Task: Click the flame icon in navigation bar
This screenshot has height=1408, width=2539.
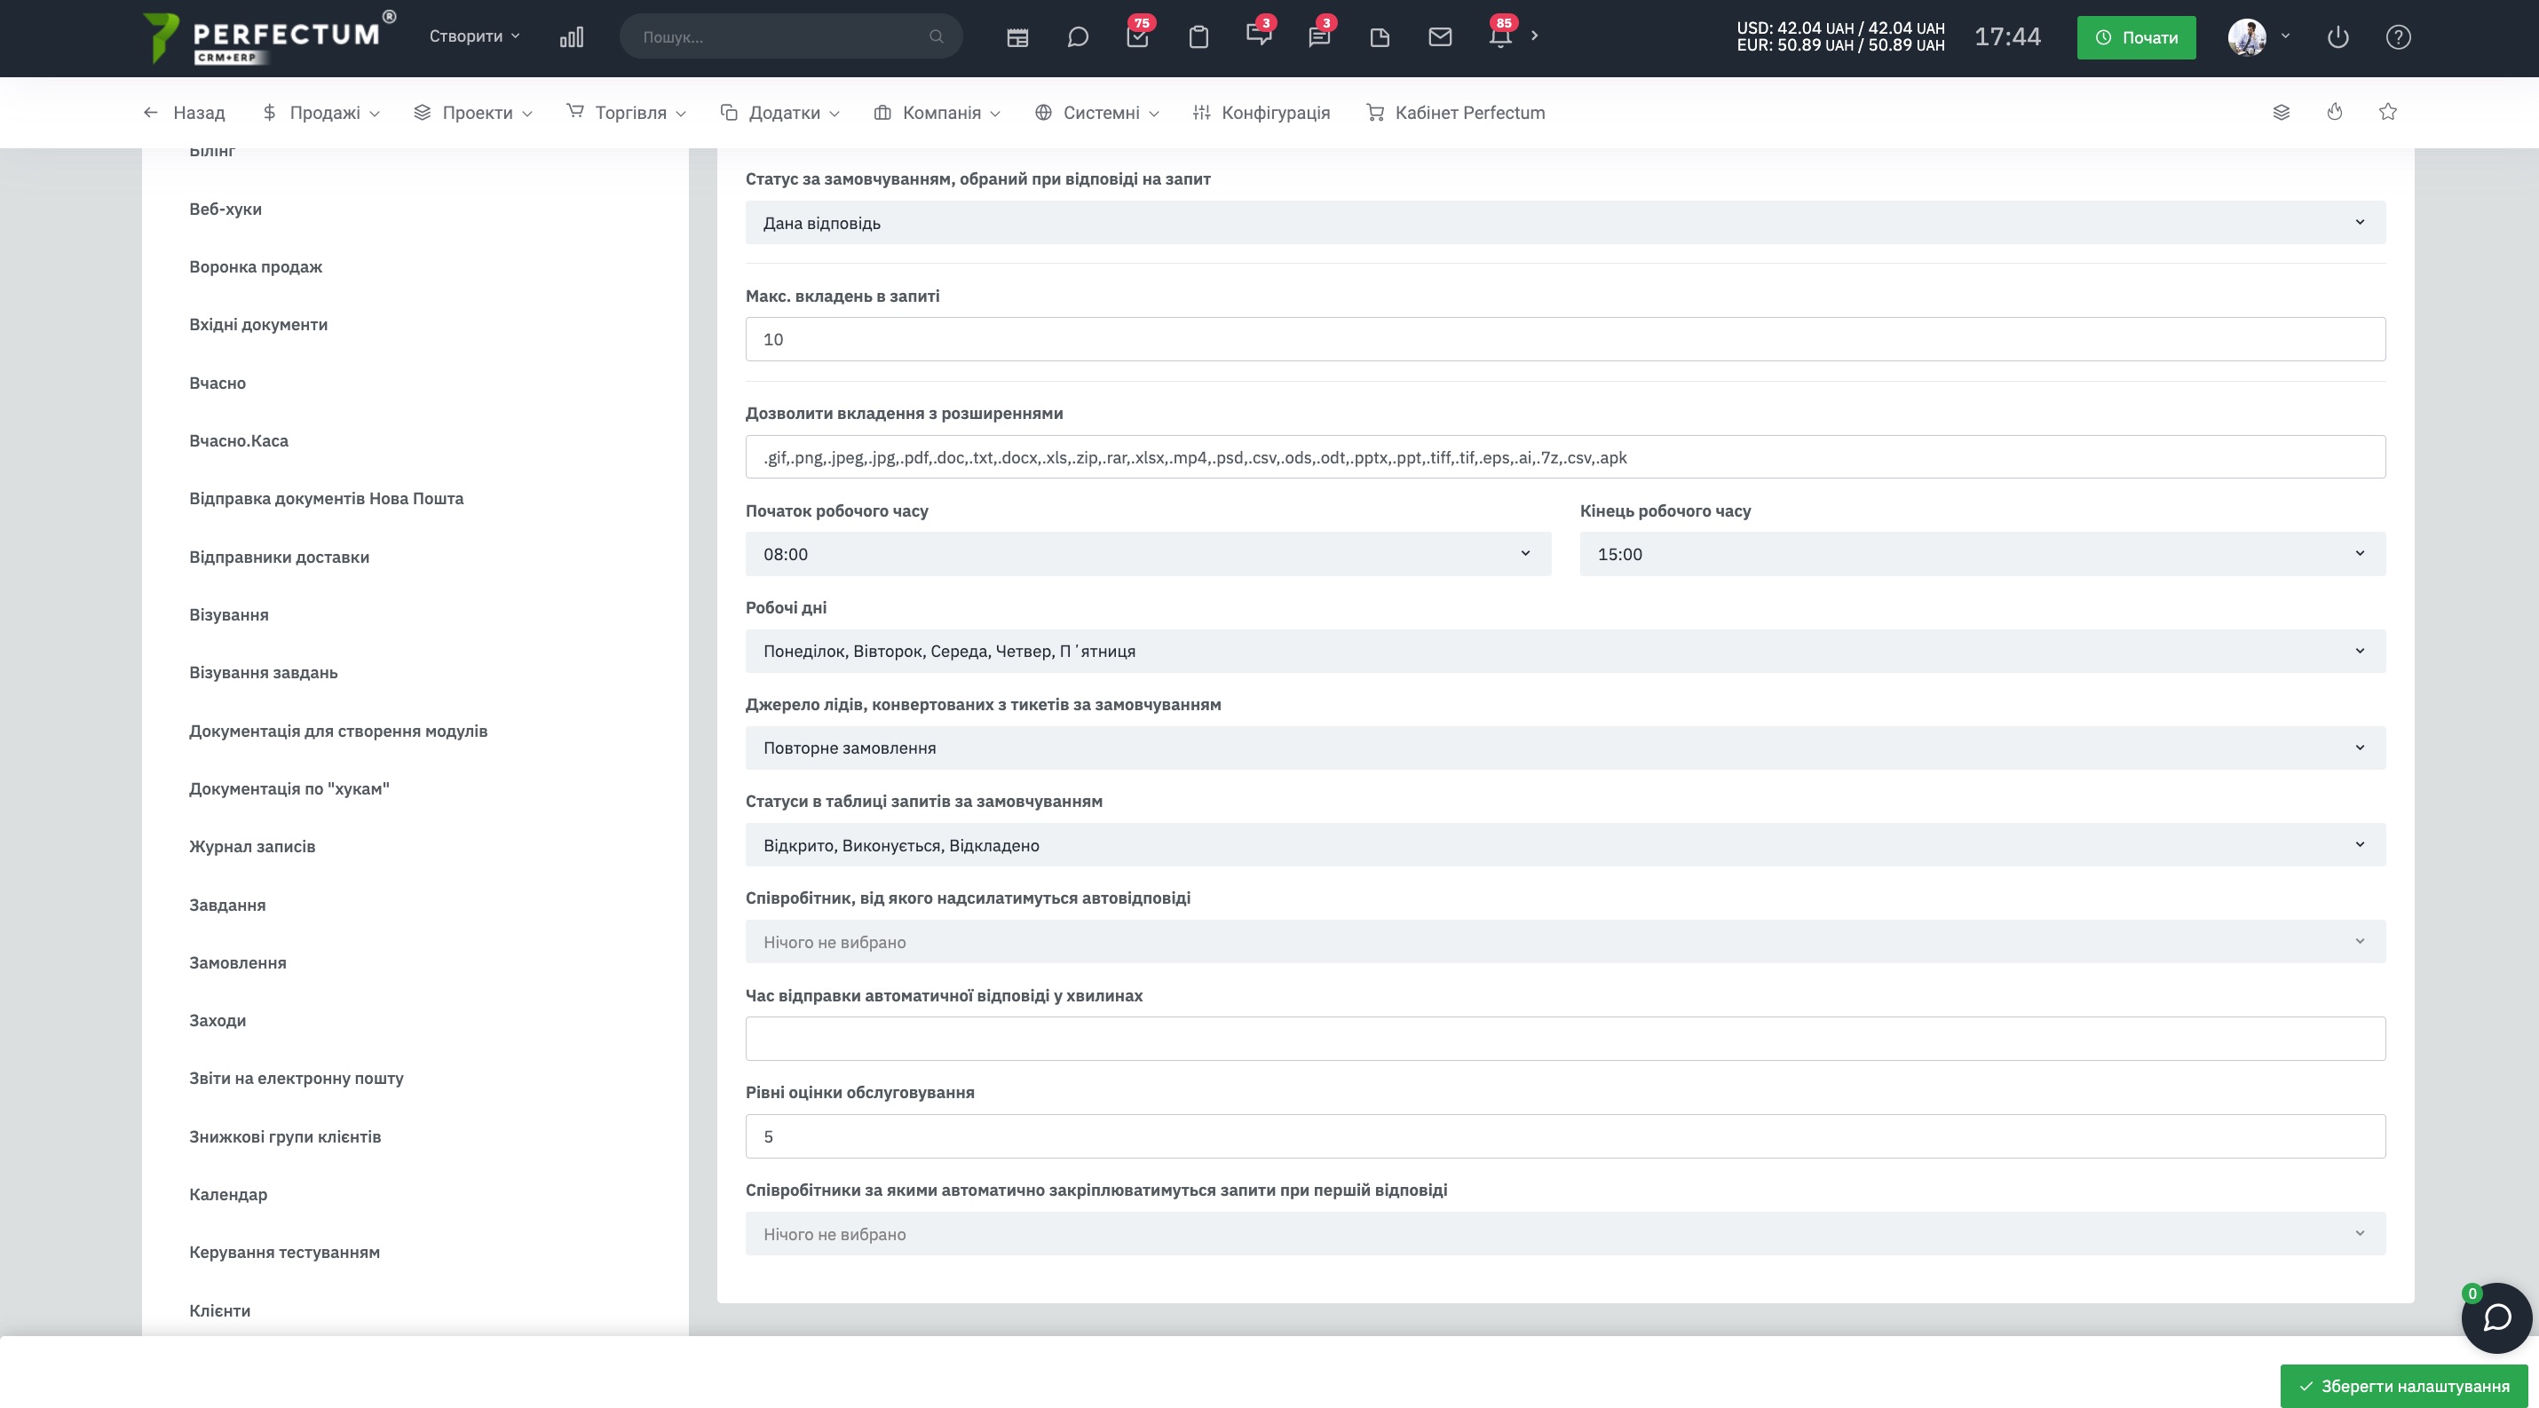Action: (x=2334, y=113)
